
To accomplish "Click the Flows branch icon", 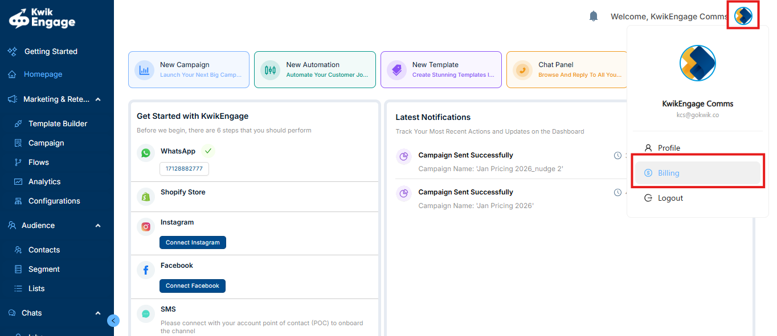I will pyautogui.click(x=18, y=163).
